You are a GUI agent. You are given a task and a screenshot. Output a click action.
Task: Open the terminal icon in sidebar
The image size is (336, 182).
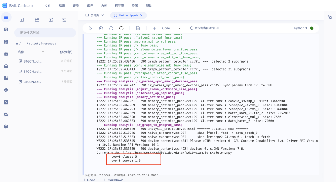point(6,102)
